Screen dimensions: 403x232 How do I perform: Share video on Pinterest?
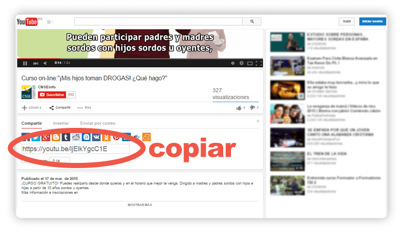[116, 137]
